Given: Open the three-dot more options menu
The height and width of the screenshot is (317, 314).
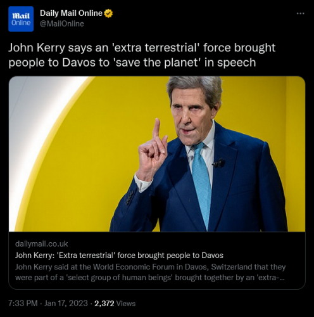Looking at the screenshot, I should pos(300,13).
